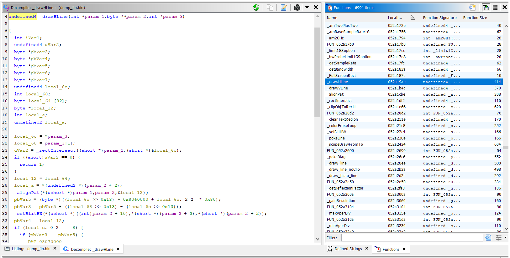Close the Listing: dump_fin.bin tab

(55, 249)
